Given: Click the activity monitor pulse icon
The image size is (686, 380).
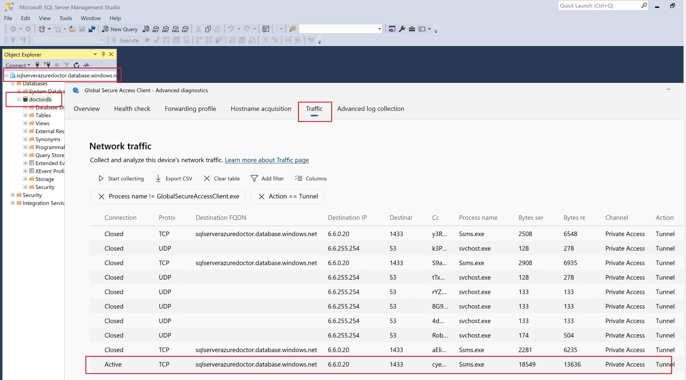Looking at the screenshot, I should (x=86, y=65).
